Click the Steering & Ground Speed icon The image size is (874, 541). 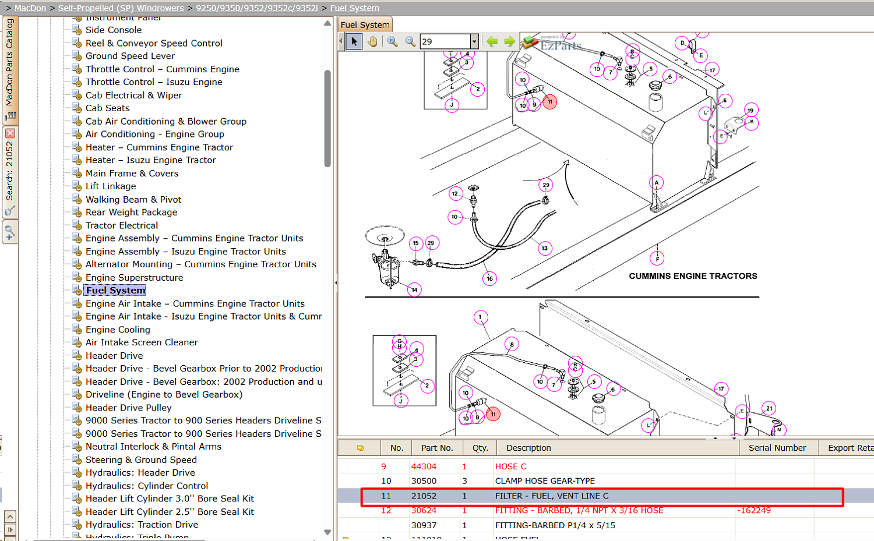(x=77, y=459)
